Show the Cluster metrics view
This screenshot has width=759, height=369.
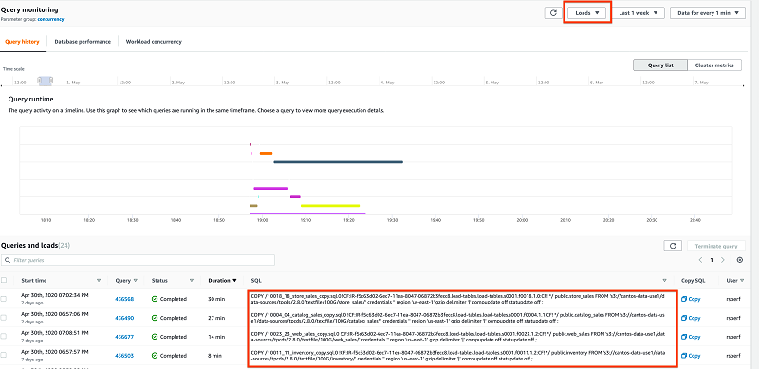click(x=714, y=65)
